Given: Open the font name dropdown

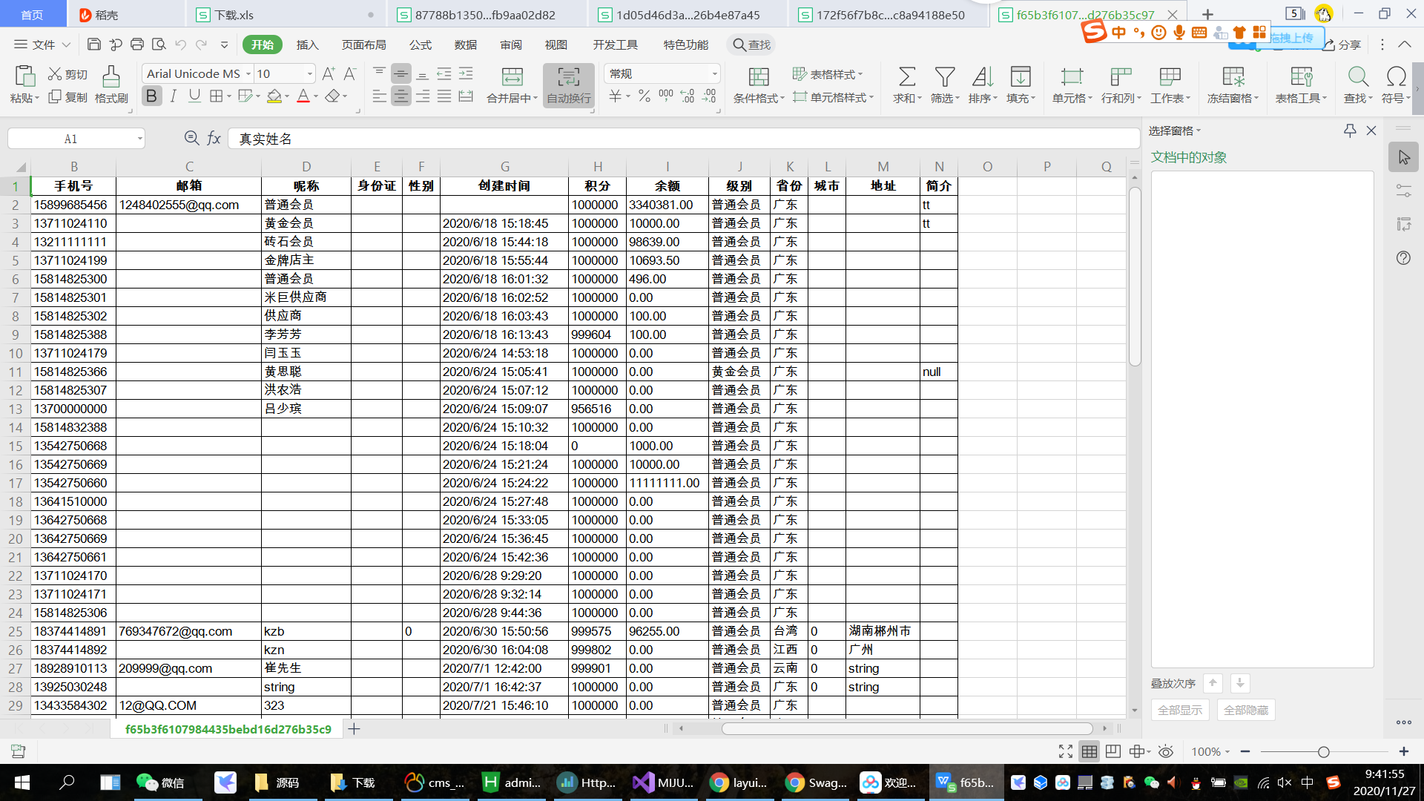Looking at the screenshot, I should pos(248,74).
